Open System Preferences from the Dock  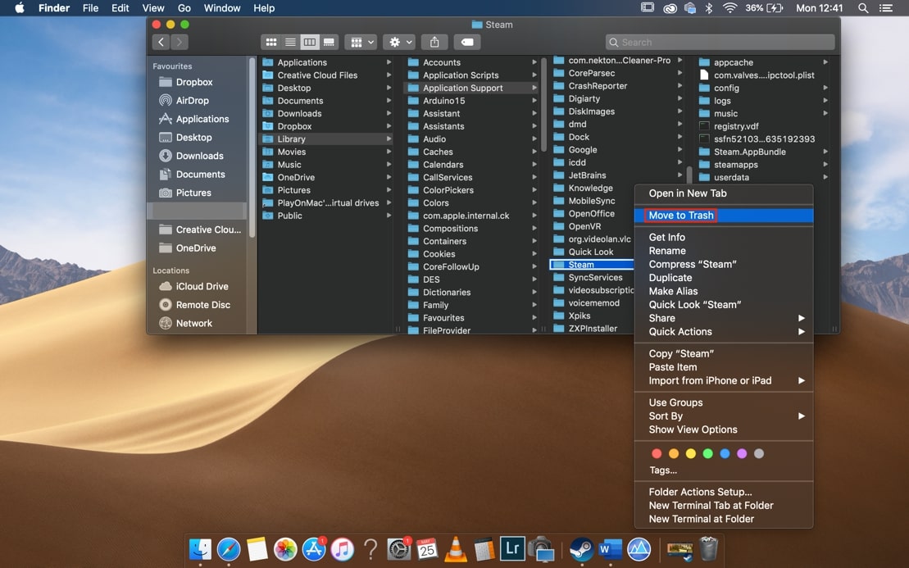pyautogui.click(x=398, y=549)
